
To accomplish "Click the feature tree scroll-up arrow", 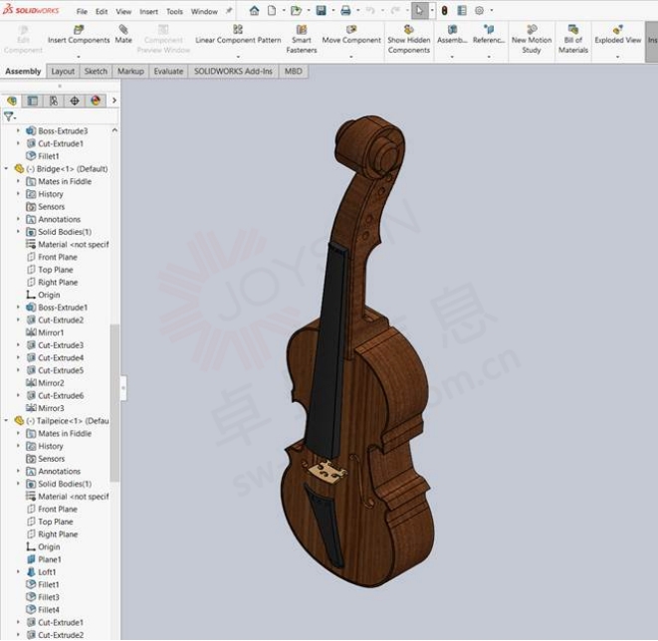I will coord(114,130).
